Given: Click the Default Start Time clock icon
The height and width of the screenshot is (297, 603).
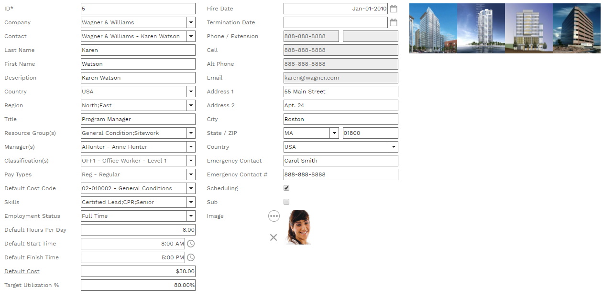Looking at the screenshot, I should [x=191, y=244].
